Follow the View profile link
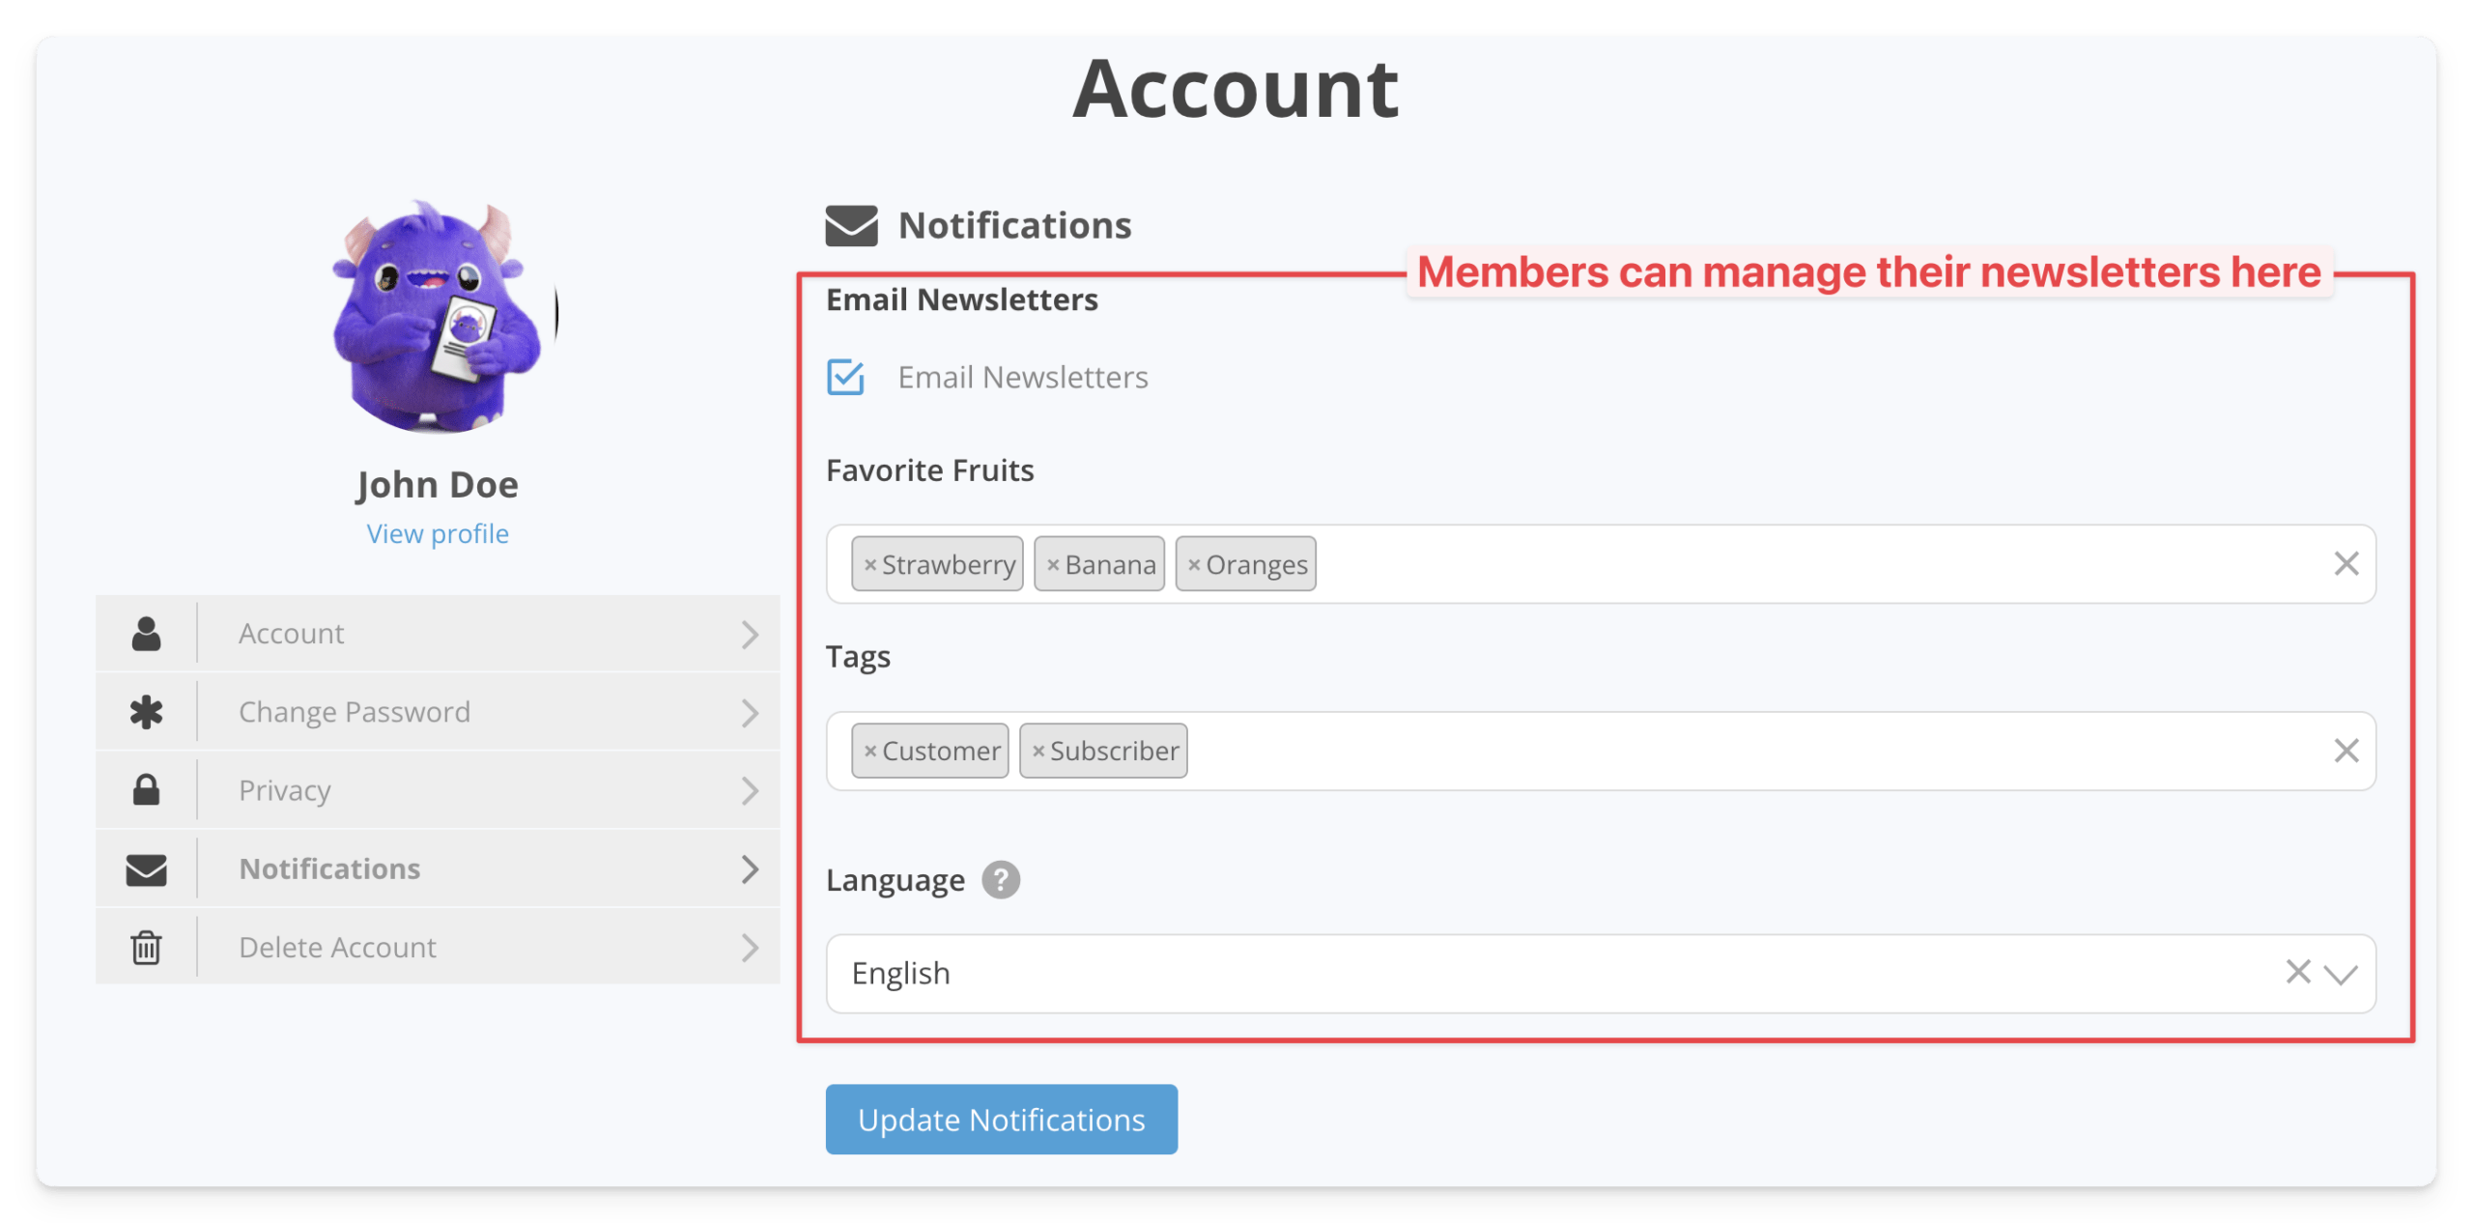The height and width of the screenshot is (1223, 2473). tap(438, 534)
